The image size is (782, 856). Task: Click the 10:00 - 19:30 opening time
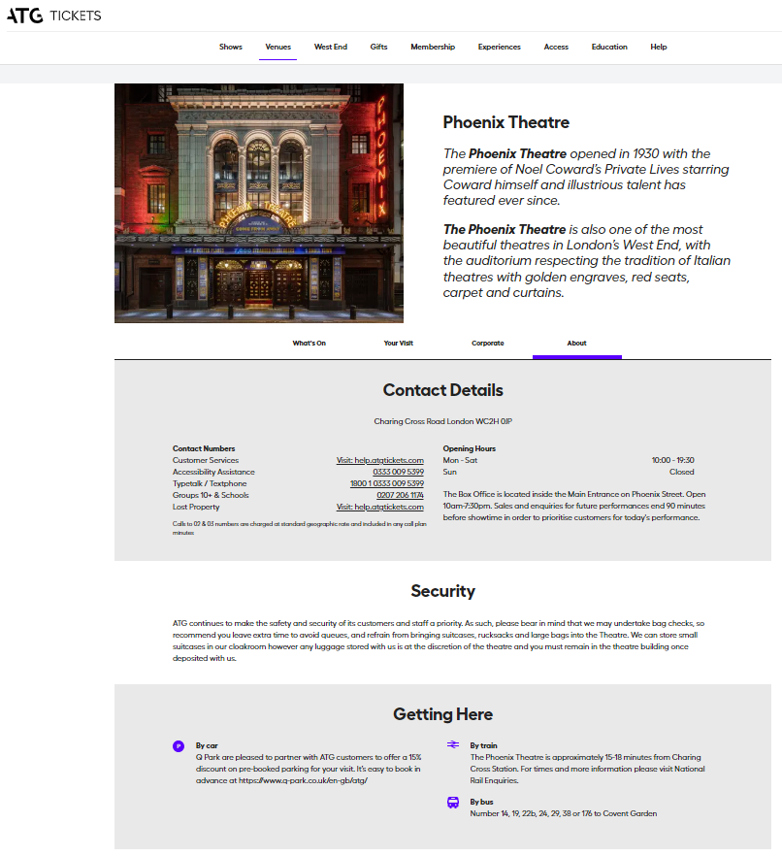pyautogui.click(x=673, y=460)
